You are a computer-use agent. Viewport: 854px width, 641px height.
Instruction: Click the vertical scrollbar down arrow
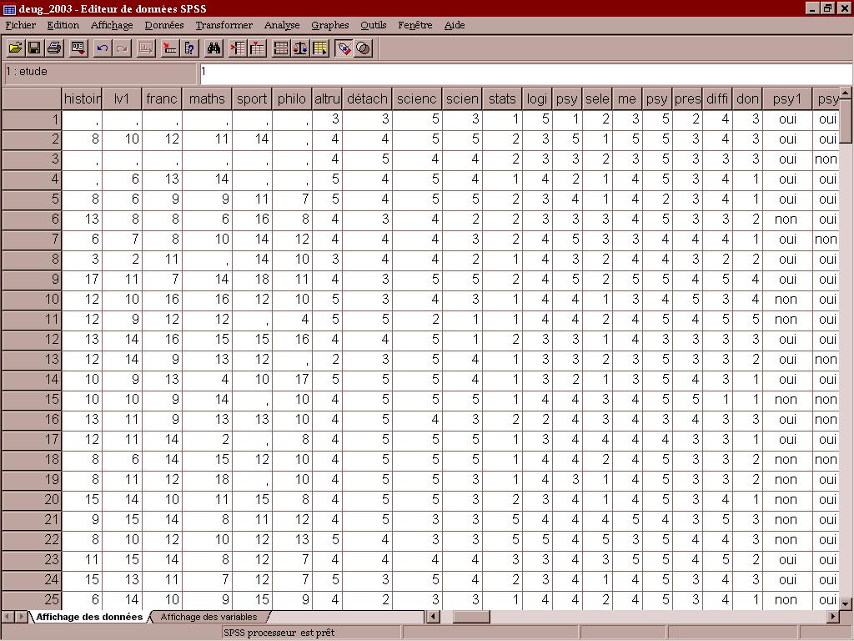(x=846, y=604)
